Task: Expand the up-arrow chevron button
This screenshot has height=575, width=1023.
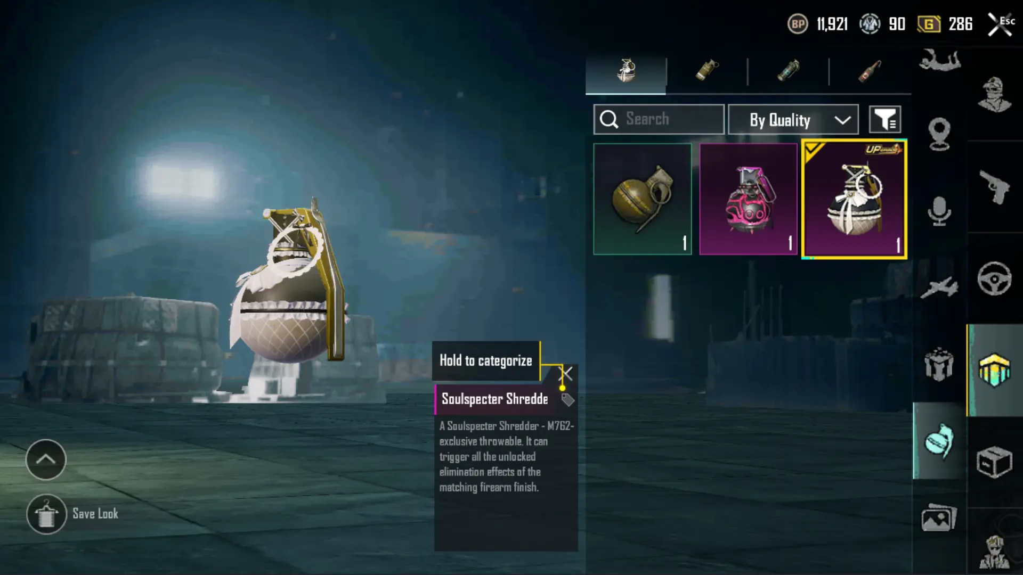Action: pos(46,459)
